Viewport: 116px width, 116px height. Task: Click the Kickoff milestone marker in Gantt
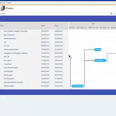(x=70, y=56)
